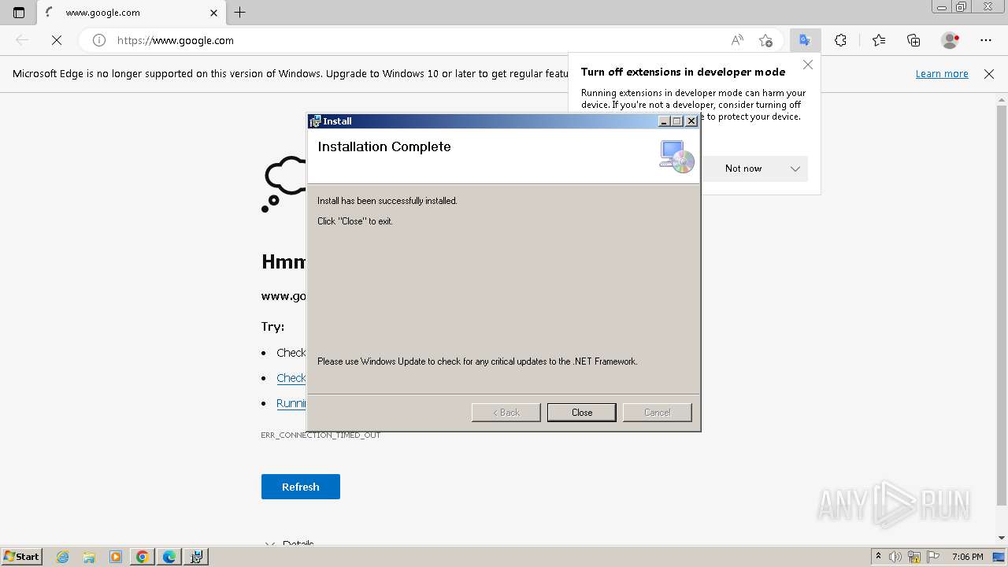This screenshot has width=1008, height=567.
Task: Open the Edge profile avatar
Action: (x=951, y=40)
